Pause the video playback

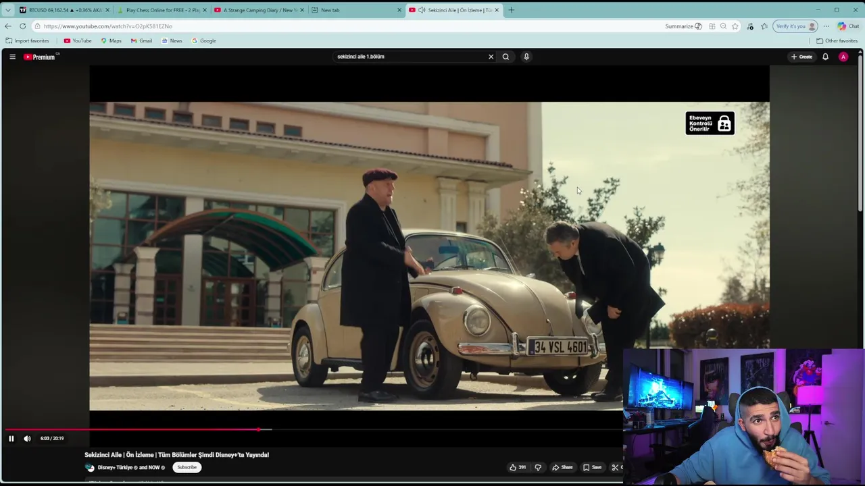[11, 439]
